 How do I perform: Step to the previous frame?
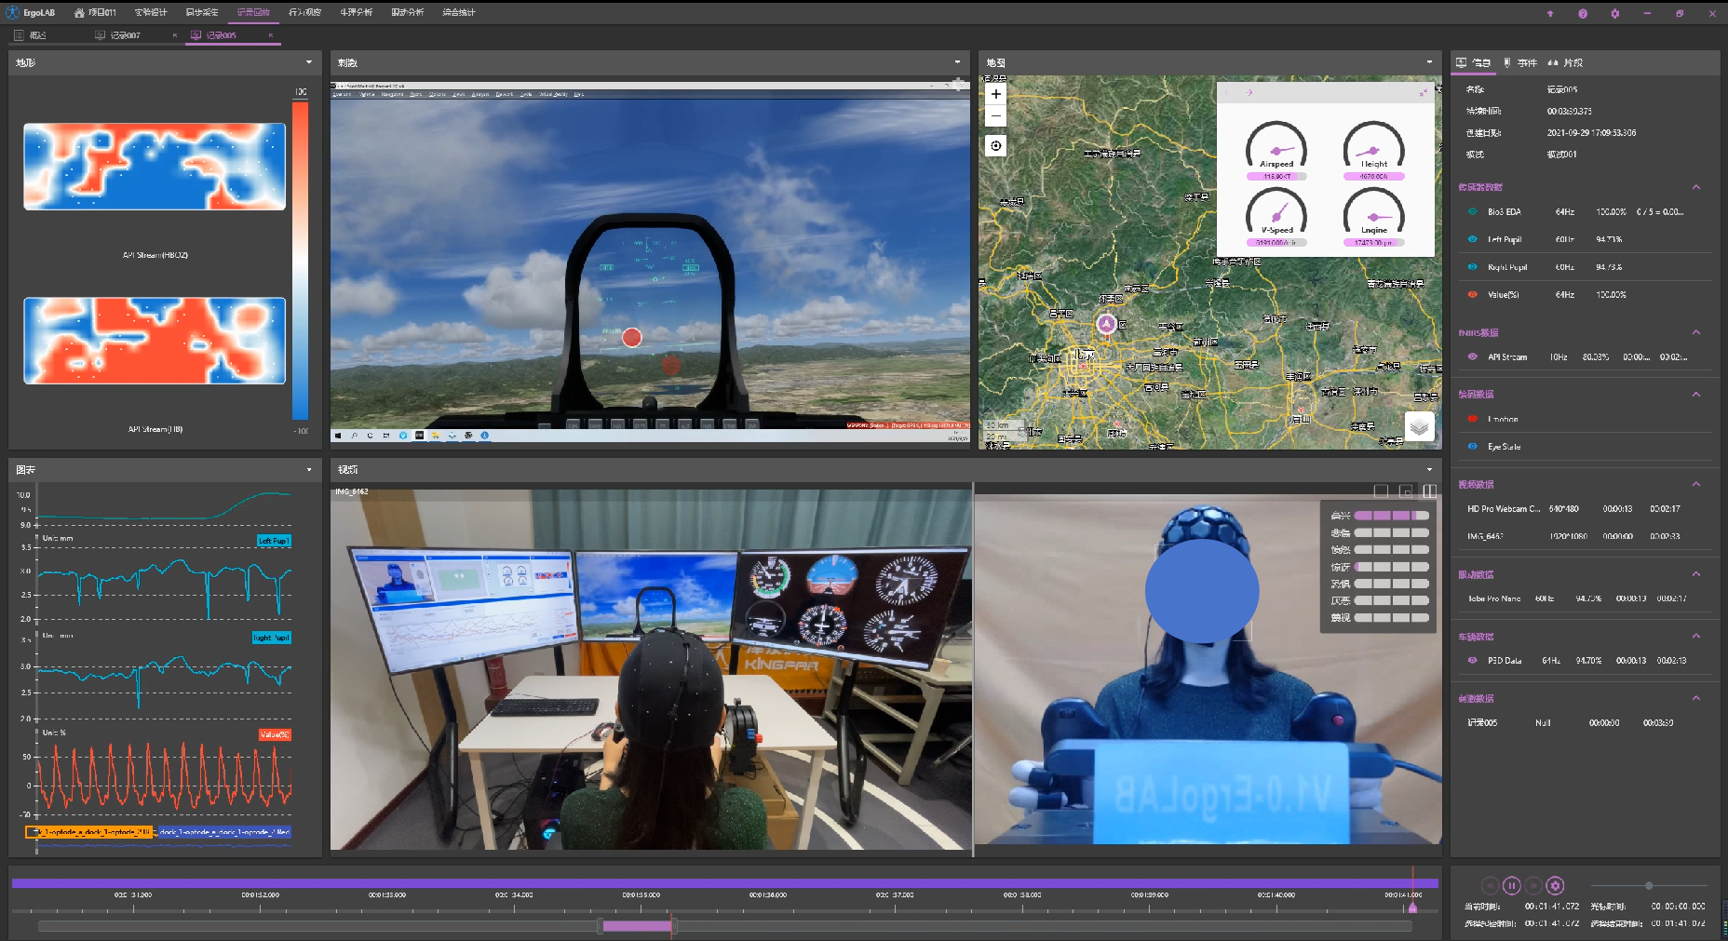point(1490,885)
